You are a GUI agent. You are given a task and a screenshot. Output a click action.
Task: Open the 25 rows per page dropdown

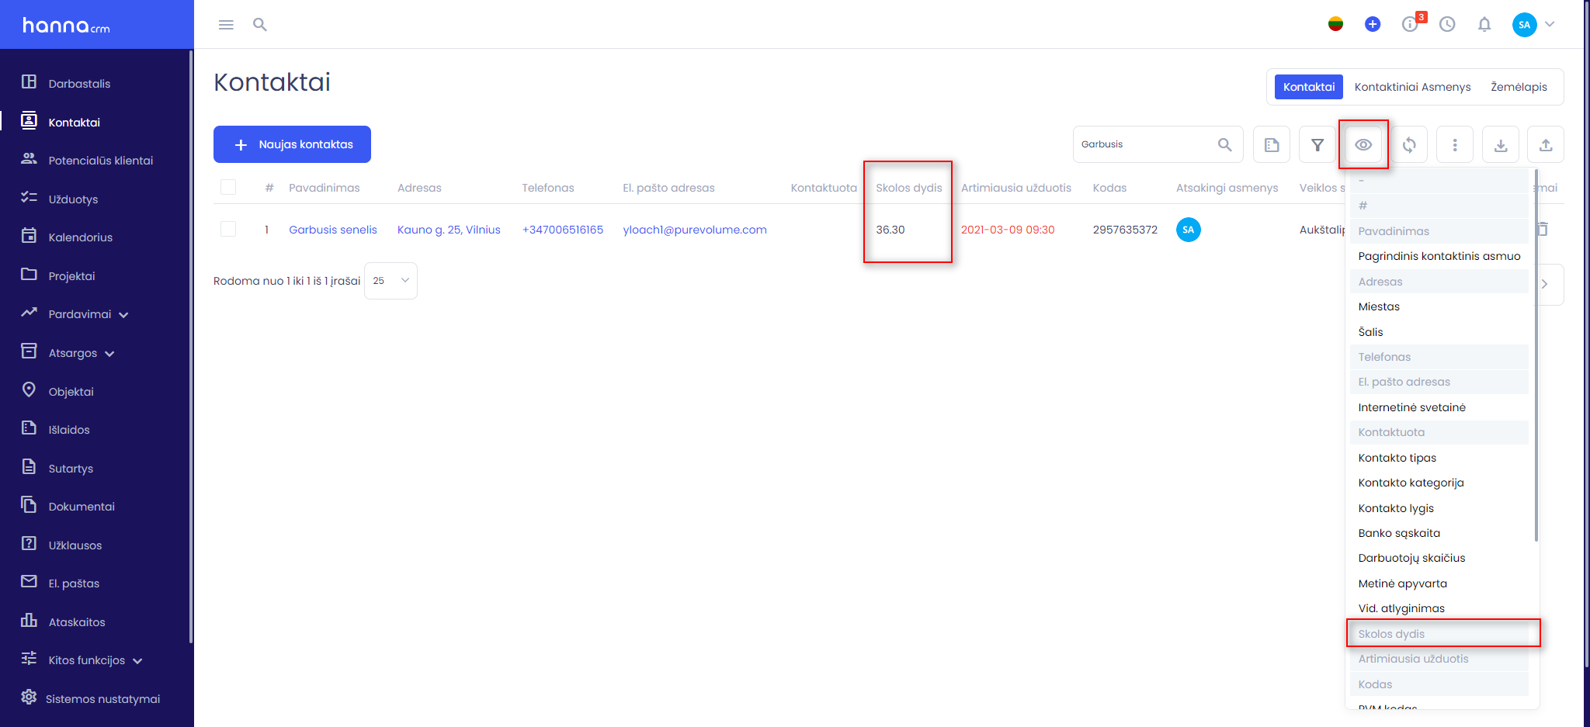(x=391, y=281)
